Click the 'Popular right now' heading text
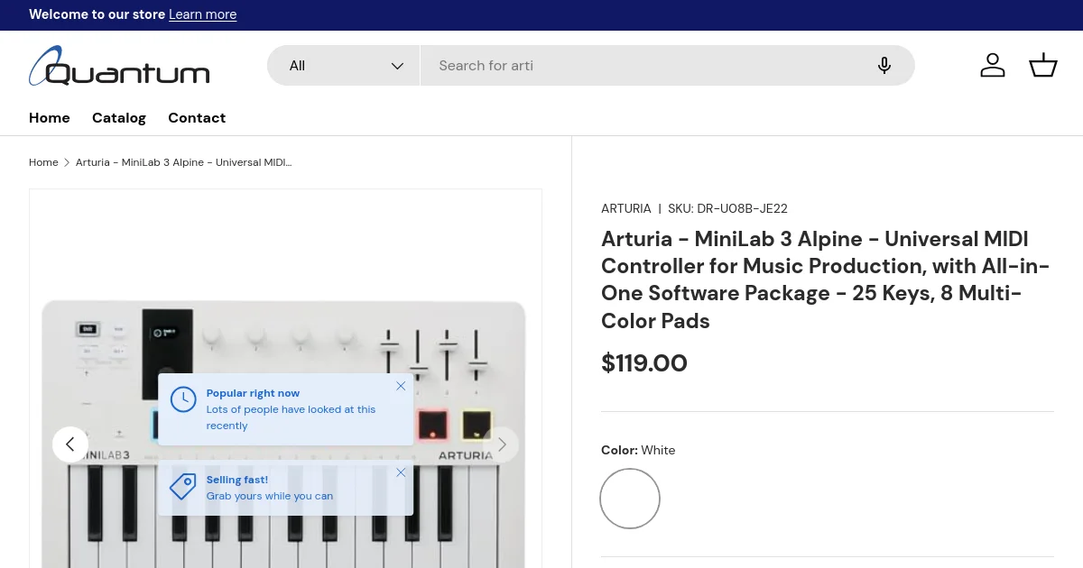This screenshot has width=1083, height=568. click(x=253, y=393)
